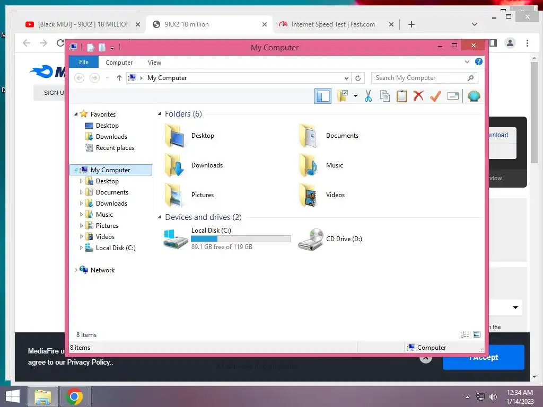The image size is (543, 407).
Task: Click the Paste clipboard icon
Action: 402,96
